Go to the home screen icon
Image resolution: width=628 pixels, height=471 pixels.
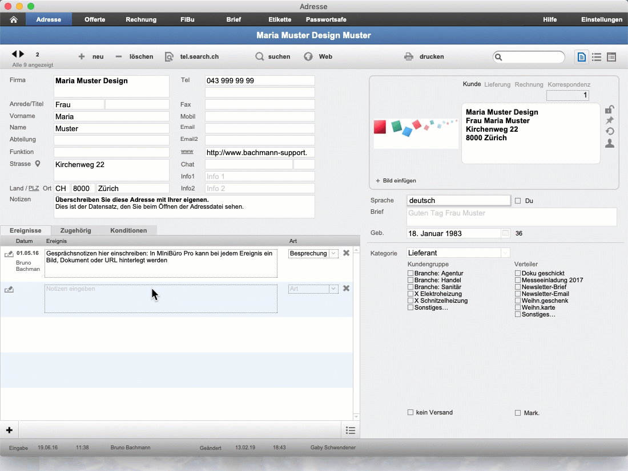click(x=13, y=19)
